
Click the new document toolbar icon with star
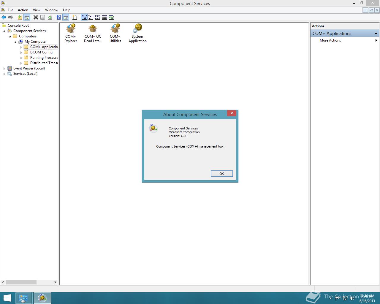coord(75,17)
